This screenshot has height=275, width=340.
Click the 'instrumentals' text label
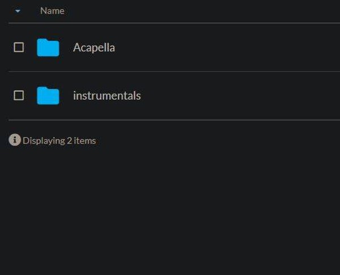[x=107, y=96]
